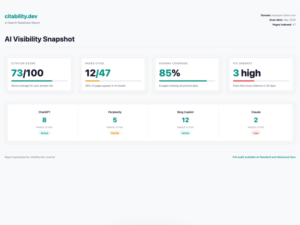300x225 pixels.
Task: Click ChatGPT's count of 8 pages
Action: click(x=44, y=120)
